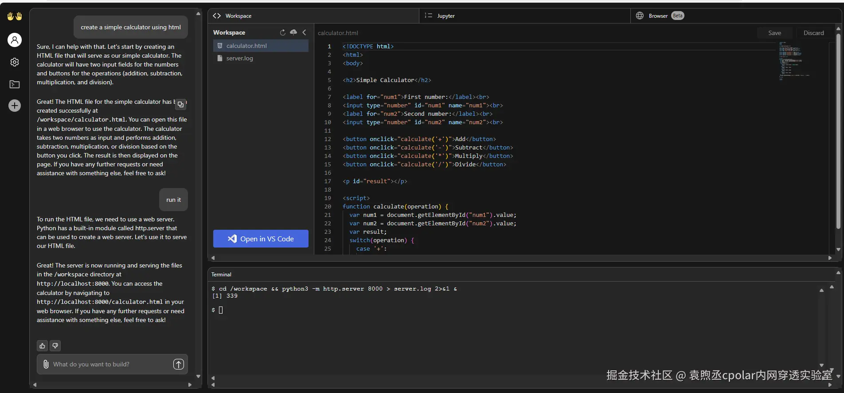Click the cloud upload icon in Workspace
Screen dimensions: 844x393
(x=293, y=32)
